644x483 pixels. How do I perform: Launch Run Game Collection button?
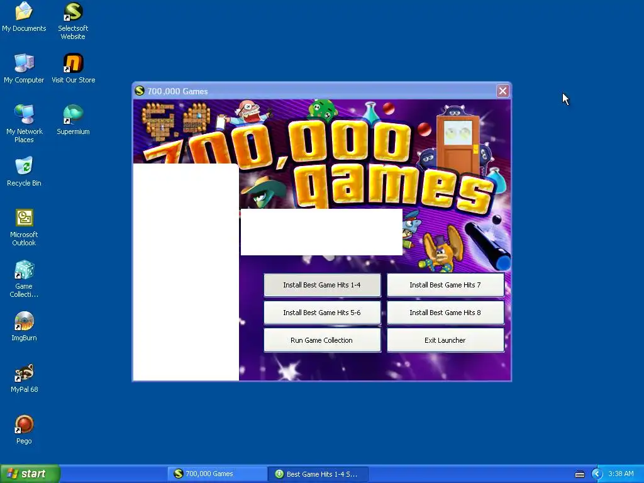point(322,340)
